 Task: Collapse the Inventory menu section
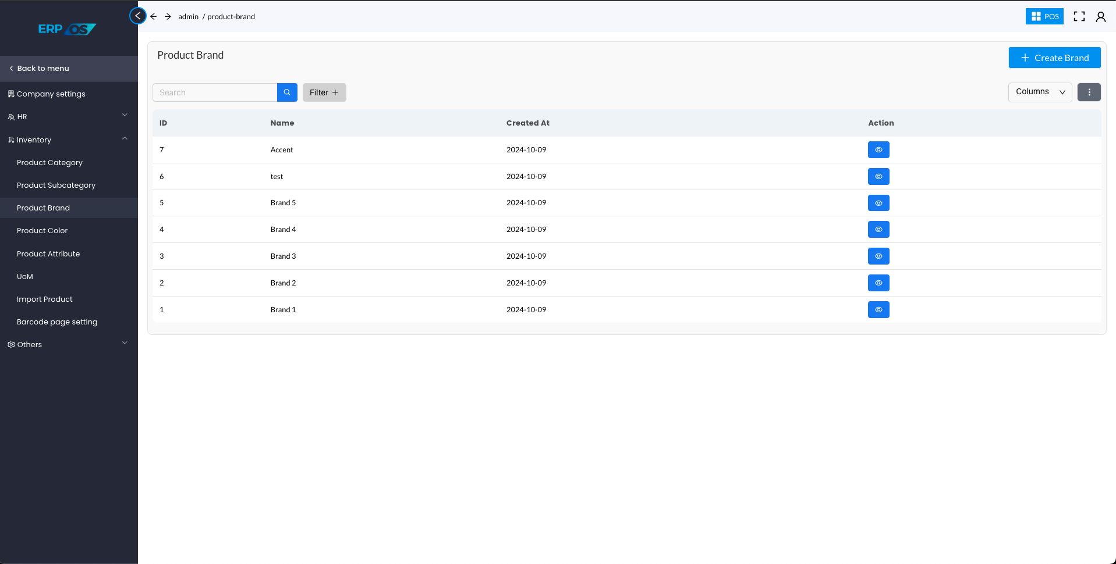(x=69, y=140)
